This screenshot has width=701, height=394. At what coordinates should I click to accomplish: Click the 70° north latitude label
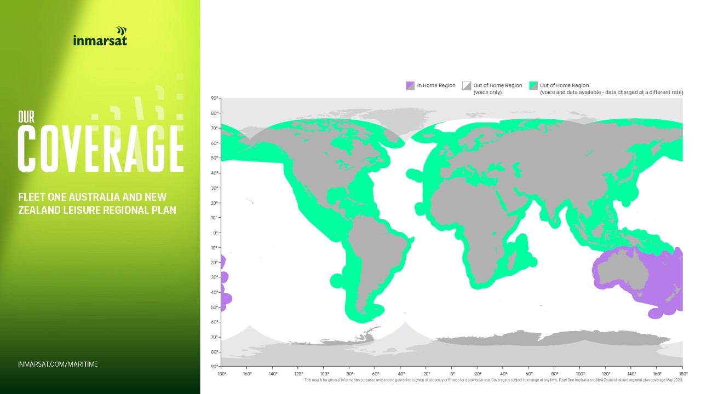pyautogui.click(x=215, y=128)
